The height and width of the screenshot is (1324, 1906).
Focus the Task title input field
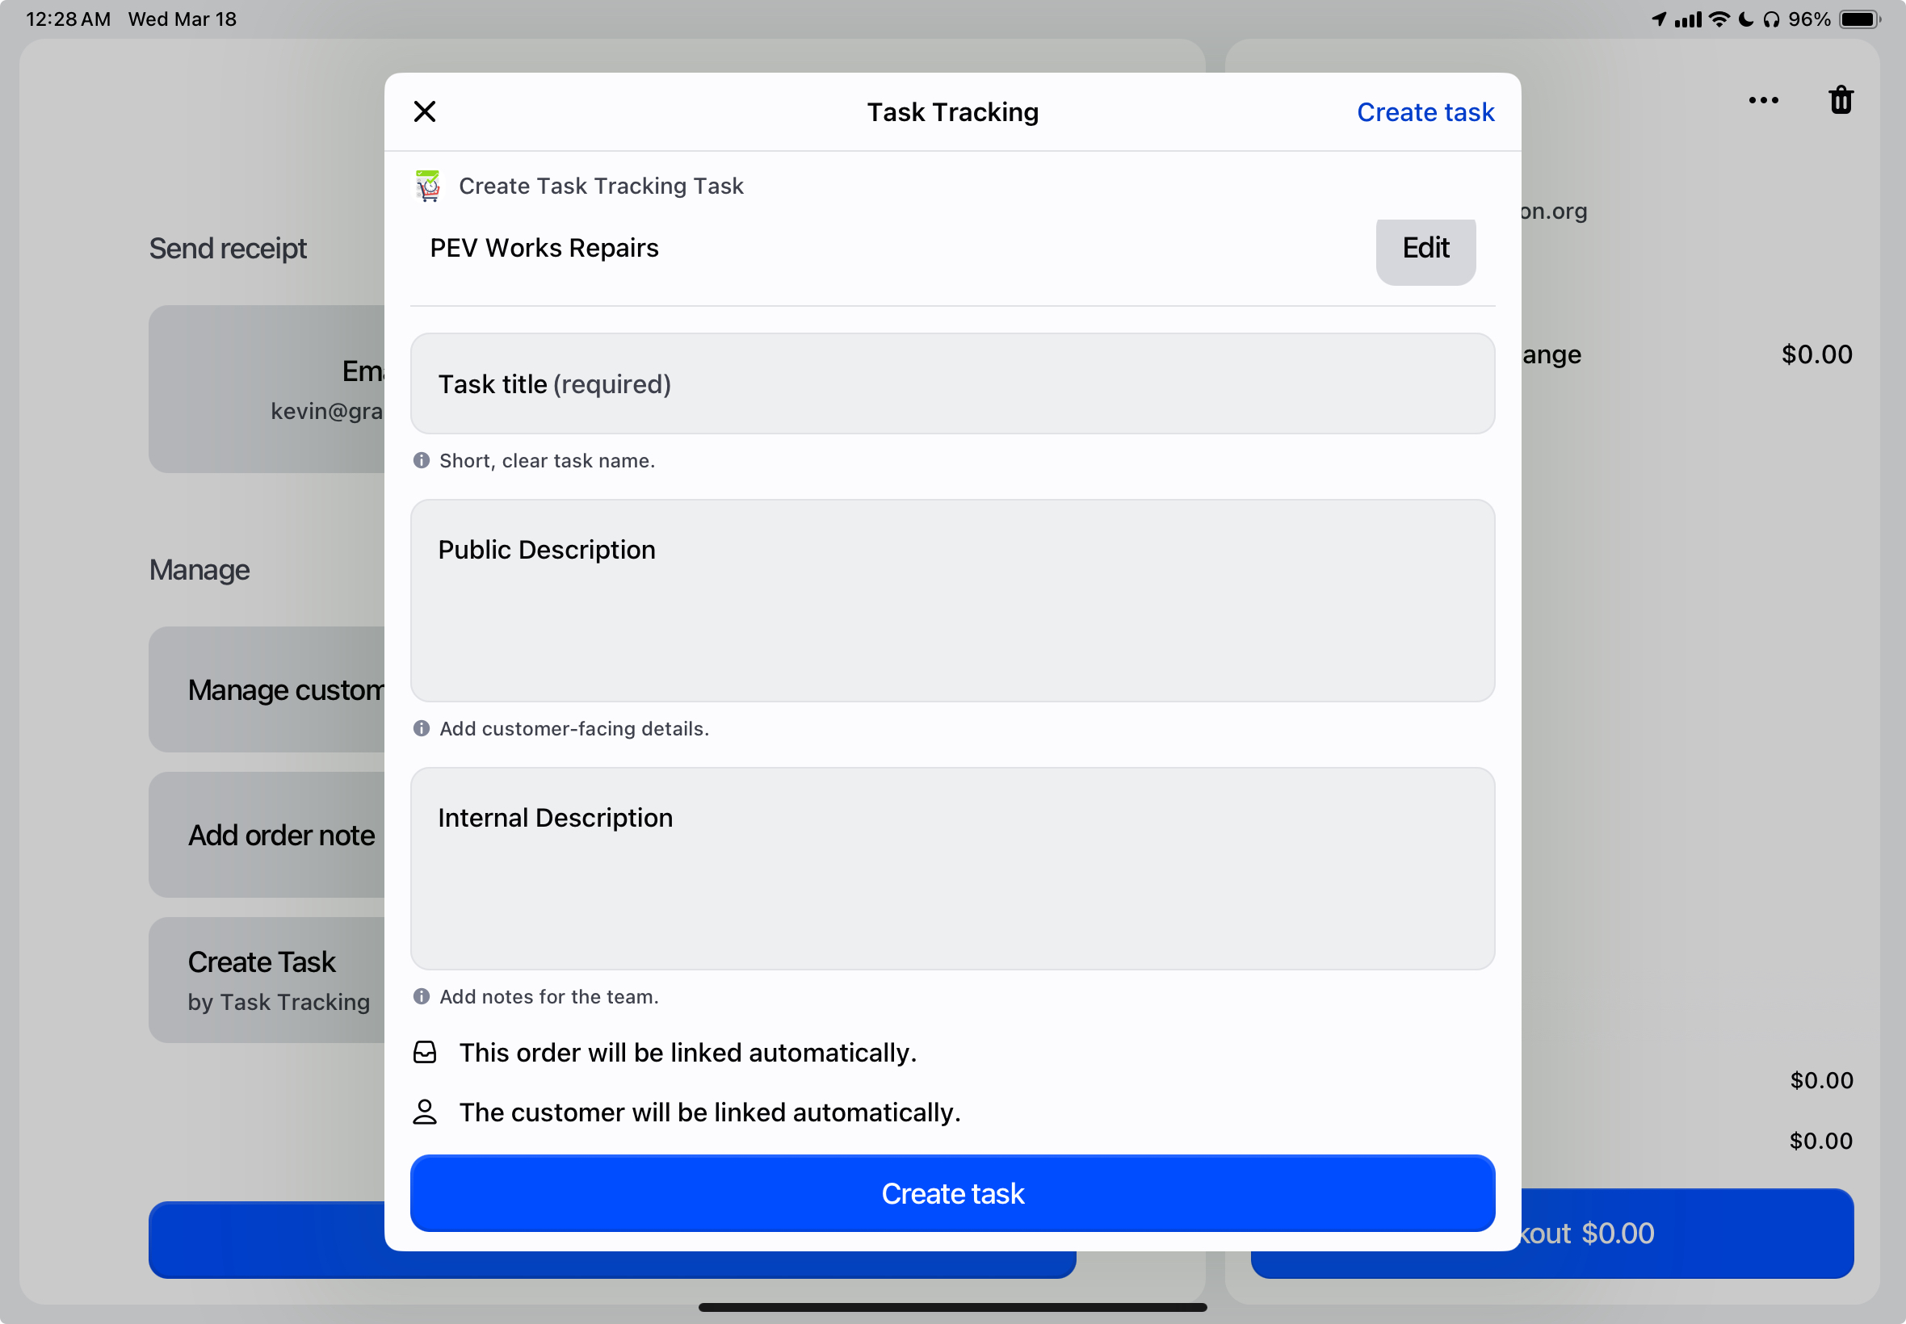(x=951, y=384)
